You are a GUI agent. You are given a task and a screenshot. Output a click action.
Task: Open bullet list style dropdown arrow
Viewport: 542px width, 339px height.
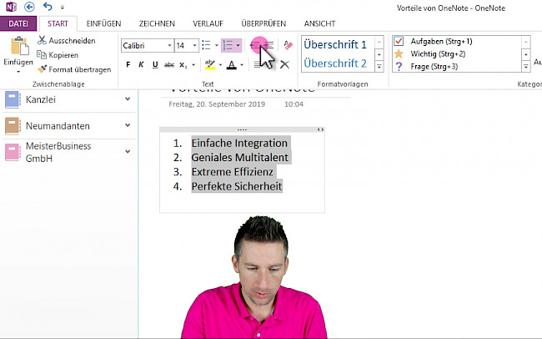pos(217,45)
